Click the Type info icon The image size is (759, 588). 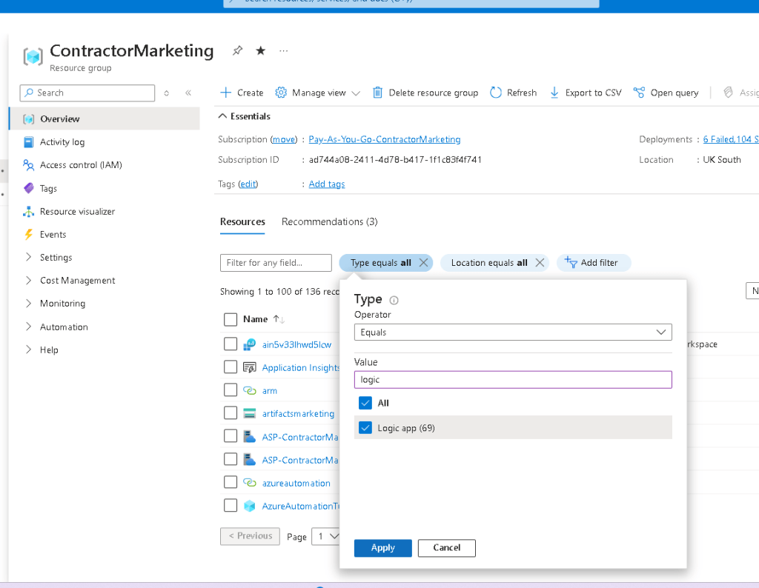tap(394, 300)
